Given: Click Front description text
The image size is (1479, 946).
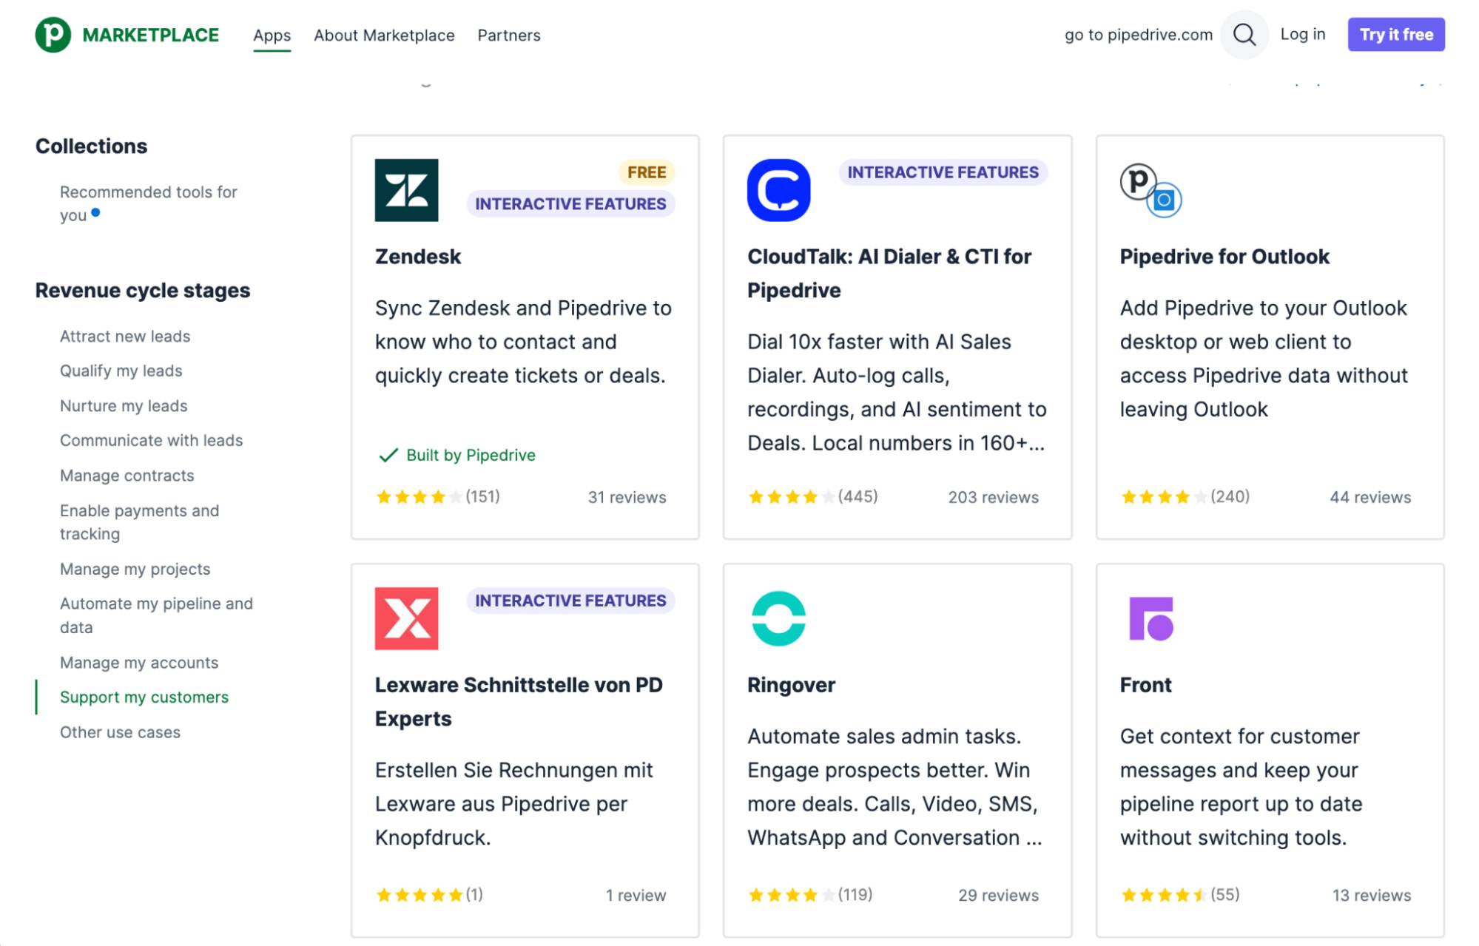Looking at the screenshot, I should tap(1241, 787).
